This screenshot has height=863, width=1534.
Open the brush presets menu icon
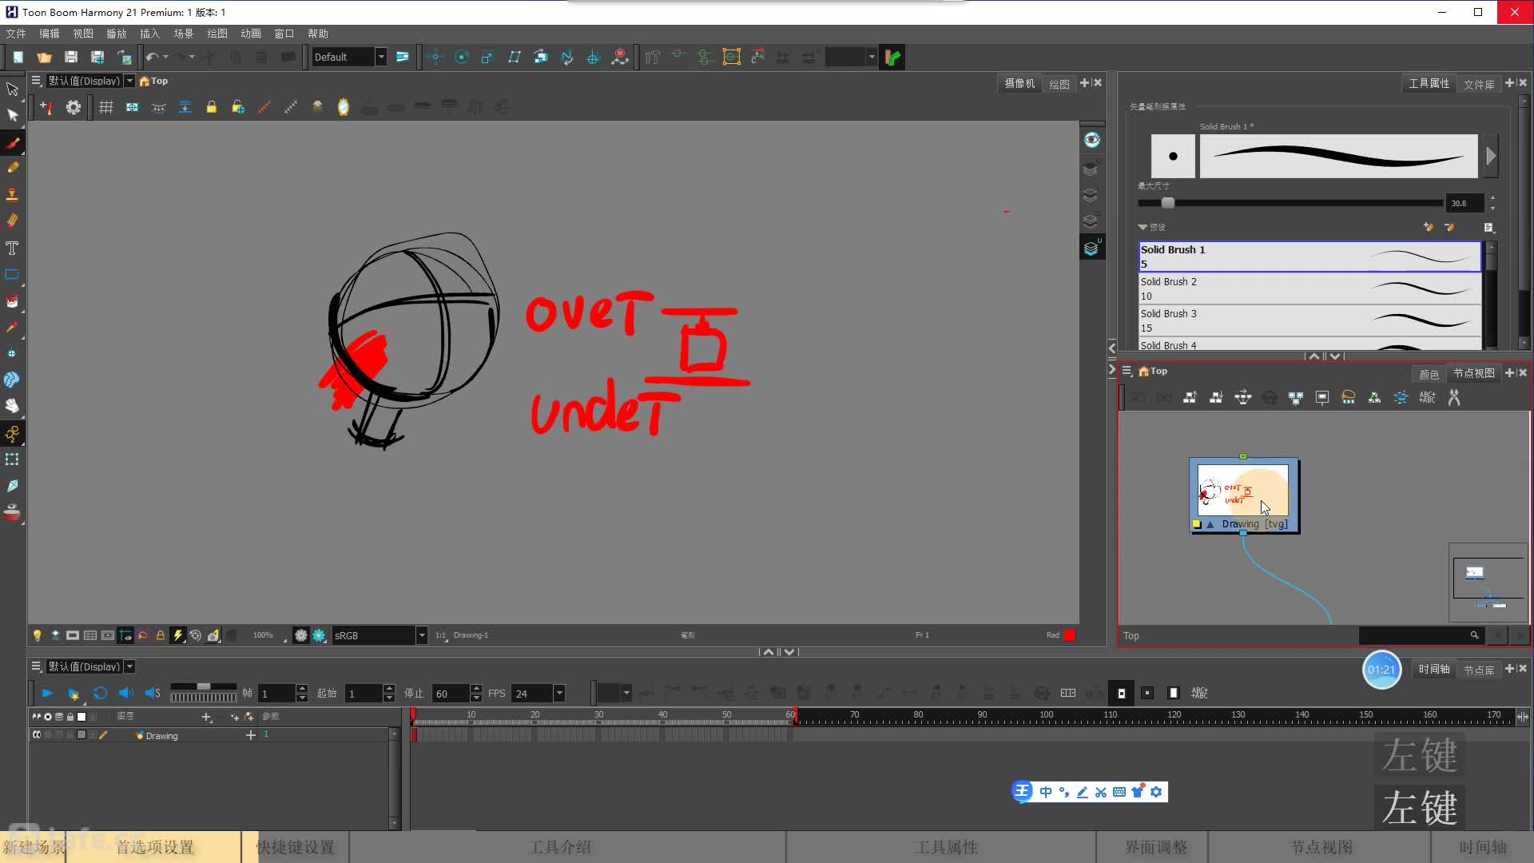tap(1488, 227)
